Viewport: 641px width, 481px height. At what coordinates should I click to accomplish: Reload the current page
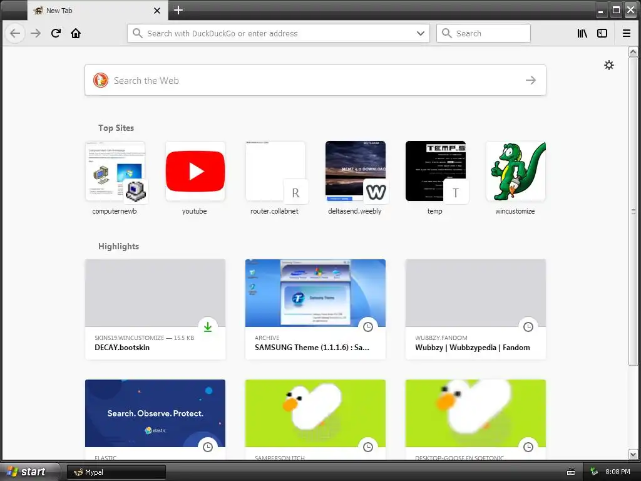[56, 33]
